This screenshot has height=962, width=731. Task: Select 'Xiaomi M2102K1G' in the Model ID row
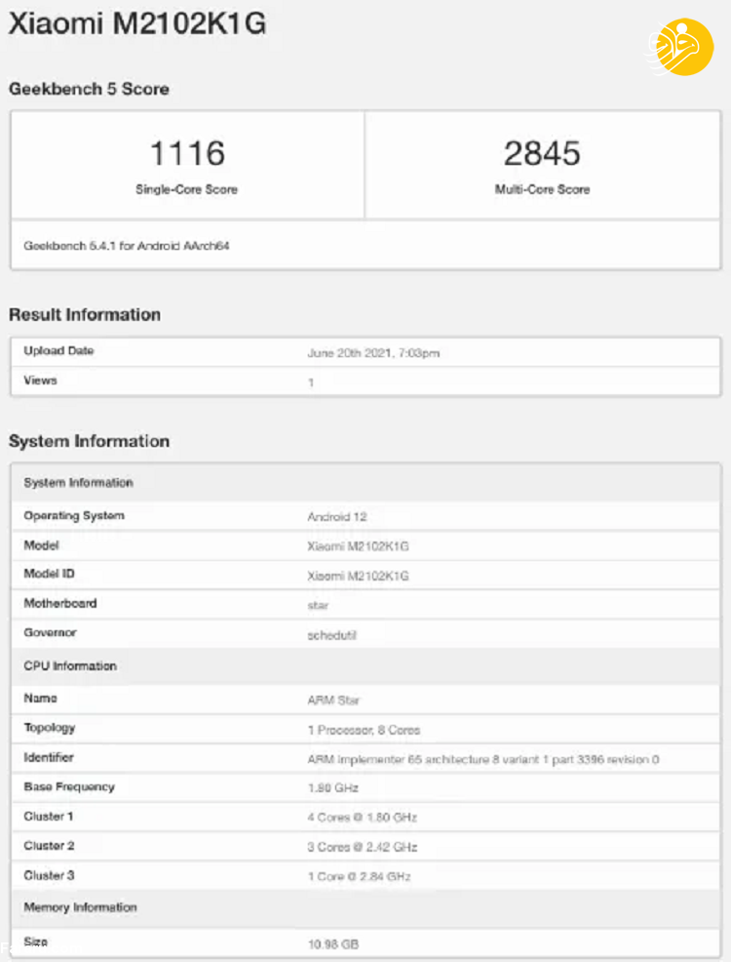(x=358, y=576)
